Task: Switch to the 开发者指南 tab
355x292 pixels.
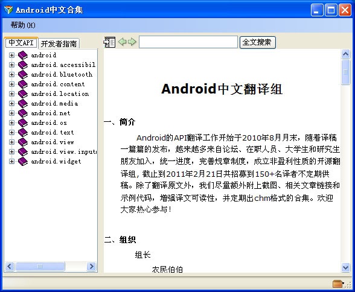Action: tap(59, 43)
